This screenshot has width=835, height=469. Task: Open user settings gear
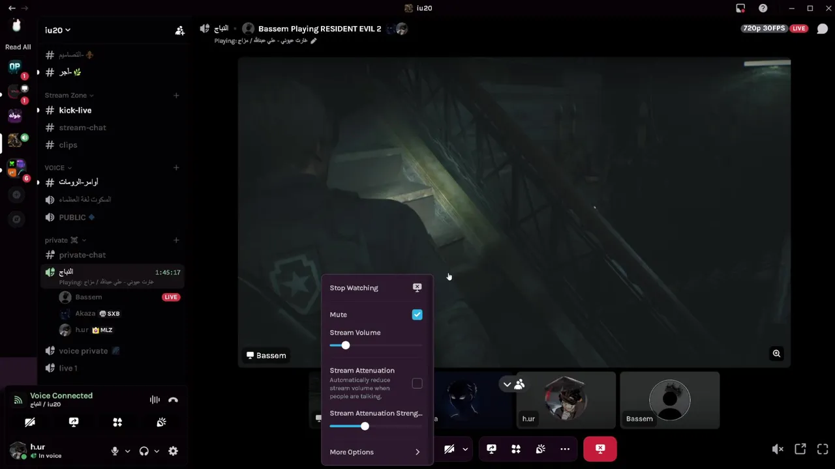(x=173, y=451)
